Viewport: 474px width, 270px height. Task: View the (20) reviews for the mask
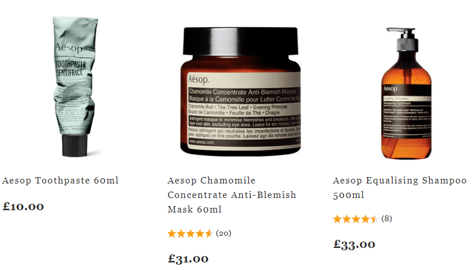tap(224, 233)
